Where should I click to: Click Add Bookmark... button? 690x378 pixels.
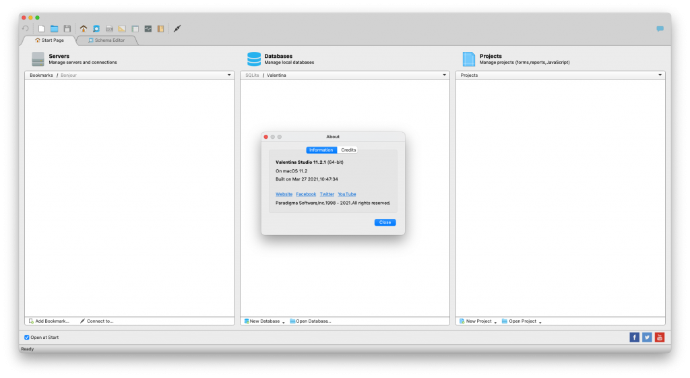[x=49, y=321]
